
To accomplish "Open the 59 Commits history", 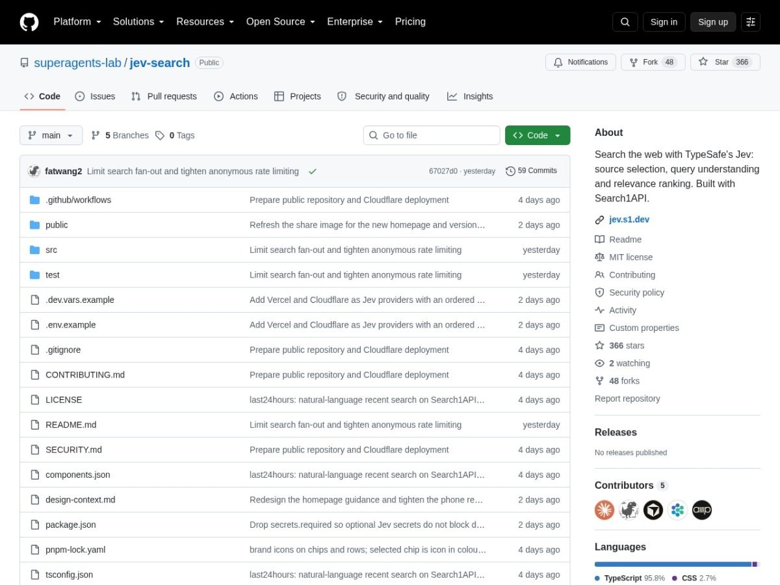I will (x=531, y=171).
